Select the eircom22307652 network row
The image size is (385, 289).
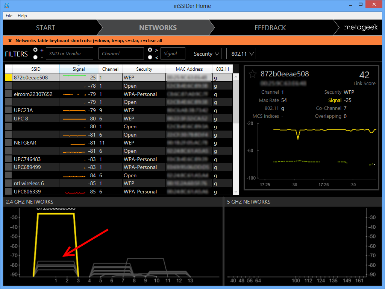[118, 94]
